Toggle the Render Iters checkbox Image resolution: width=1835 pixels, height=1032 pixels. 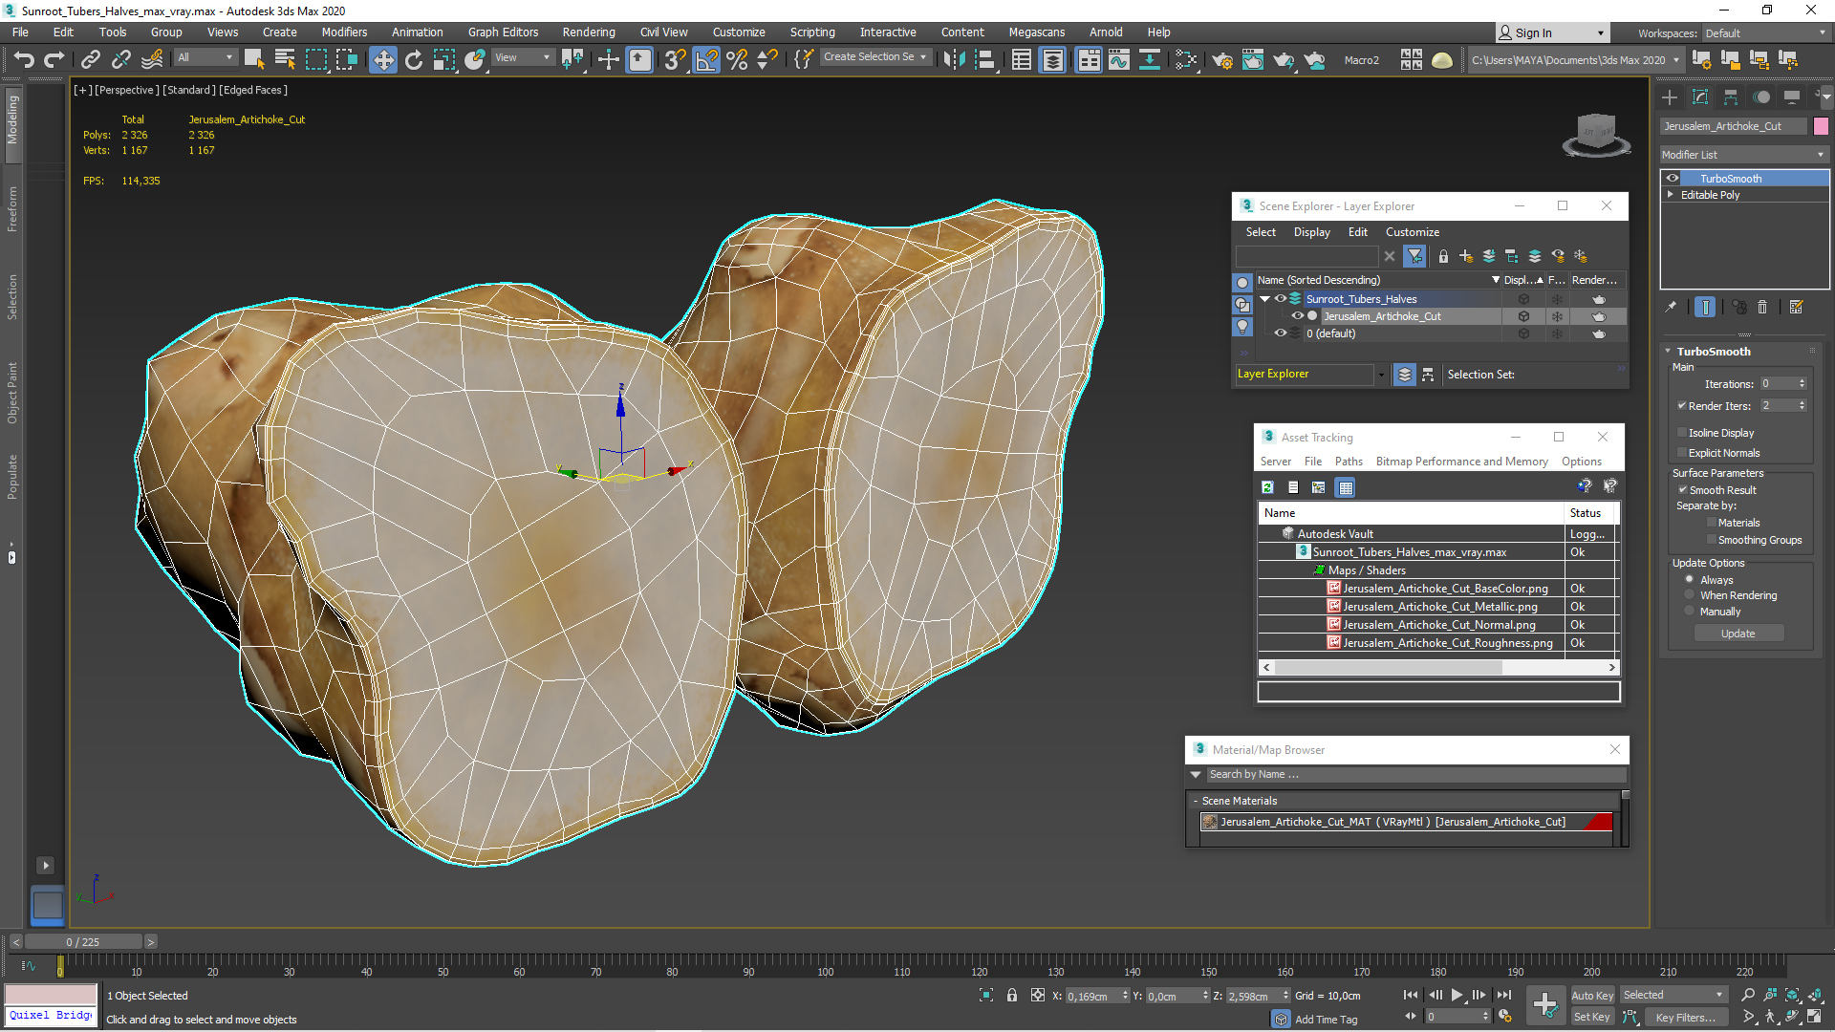(x=1682, y=406)
